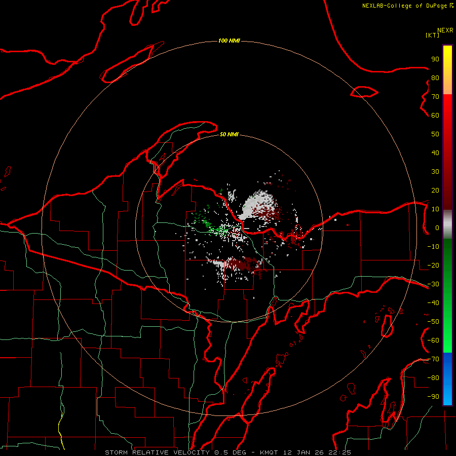Click the -50 value on the velocity scale
The width and height of the screenshot is (456, 456).
coord(433,322)
